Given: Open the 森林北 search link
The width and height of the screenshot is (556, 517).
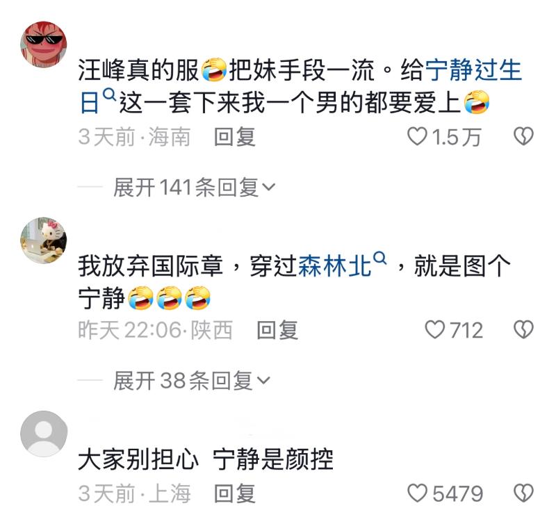Looking at the screenshot, I should [x=334, y=266].
